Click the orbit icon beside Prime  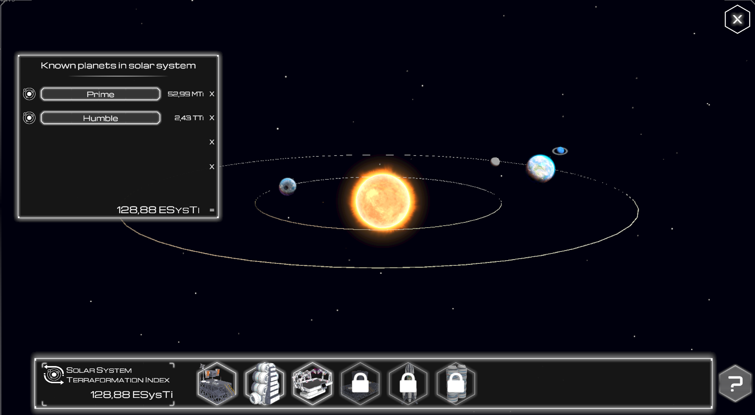coord(29,94)
